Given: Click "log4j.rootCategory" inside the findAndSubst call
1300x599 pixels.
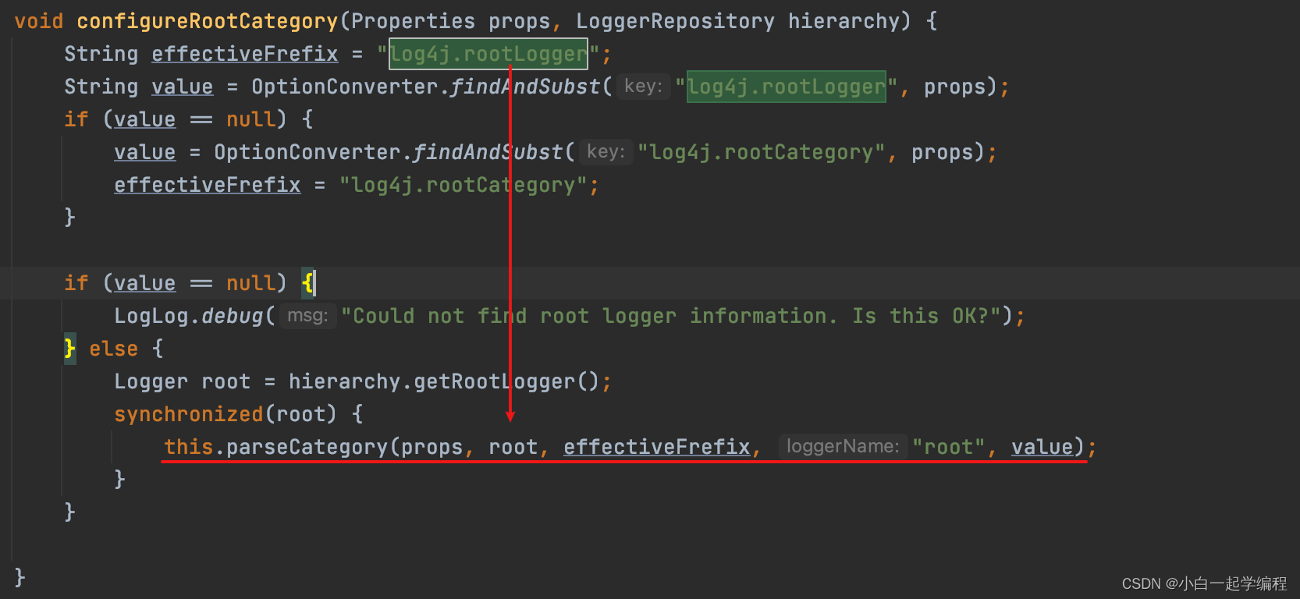Looking at the screenshot, I should tap(762, 152).
